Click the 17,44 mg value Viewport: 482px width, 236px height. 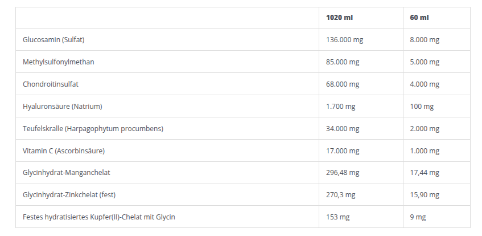[x=425, y=173]
